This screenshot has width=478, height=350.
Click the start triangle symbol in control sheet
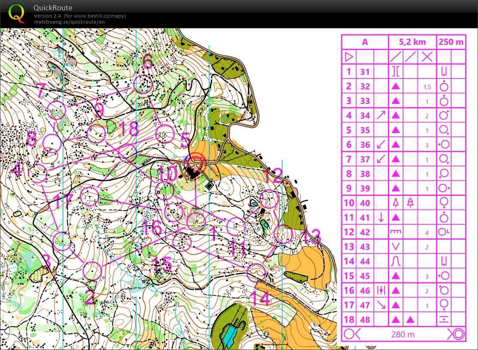tap(349, 56)
